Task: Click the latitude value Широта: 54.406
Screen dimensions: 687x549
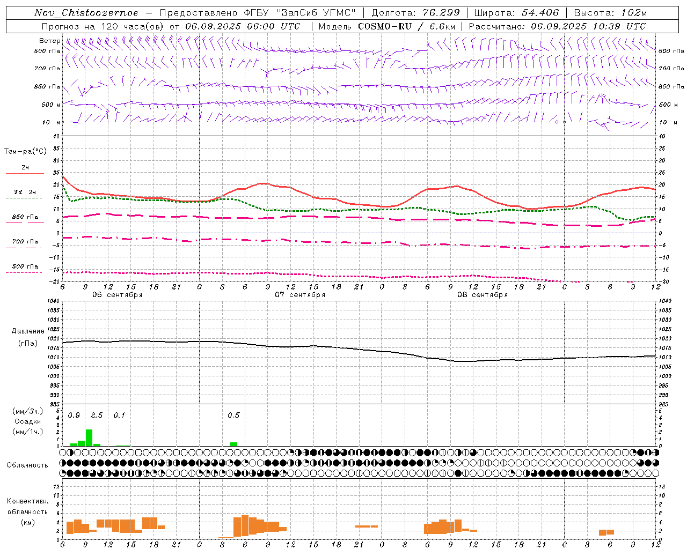Action: [x=516, y=13]
